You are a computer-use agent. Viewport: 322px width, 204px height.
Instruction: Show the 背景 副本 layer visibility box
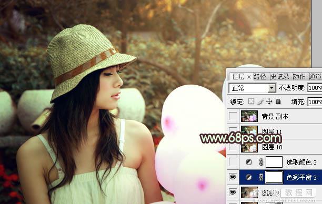click(x=233, y=116)
